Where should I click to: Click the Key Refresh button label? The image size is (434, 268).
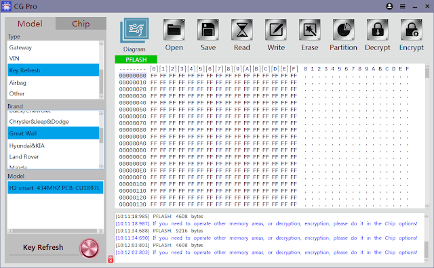43,247
